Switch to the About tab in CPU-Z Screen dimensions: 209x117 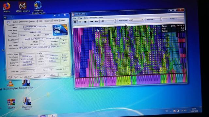click(63, 20)
